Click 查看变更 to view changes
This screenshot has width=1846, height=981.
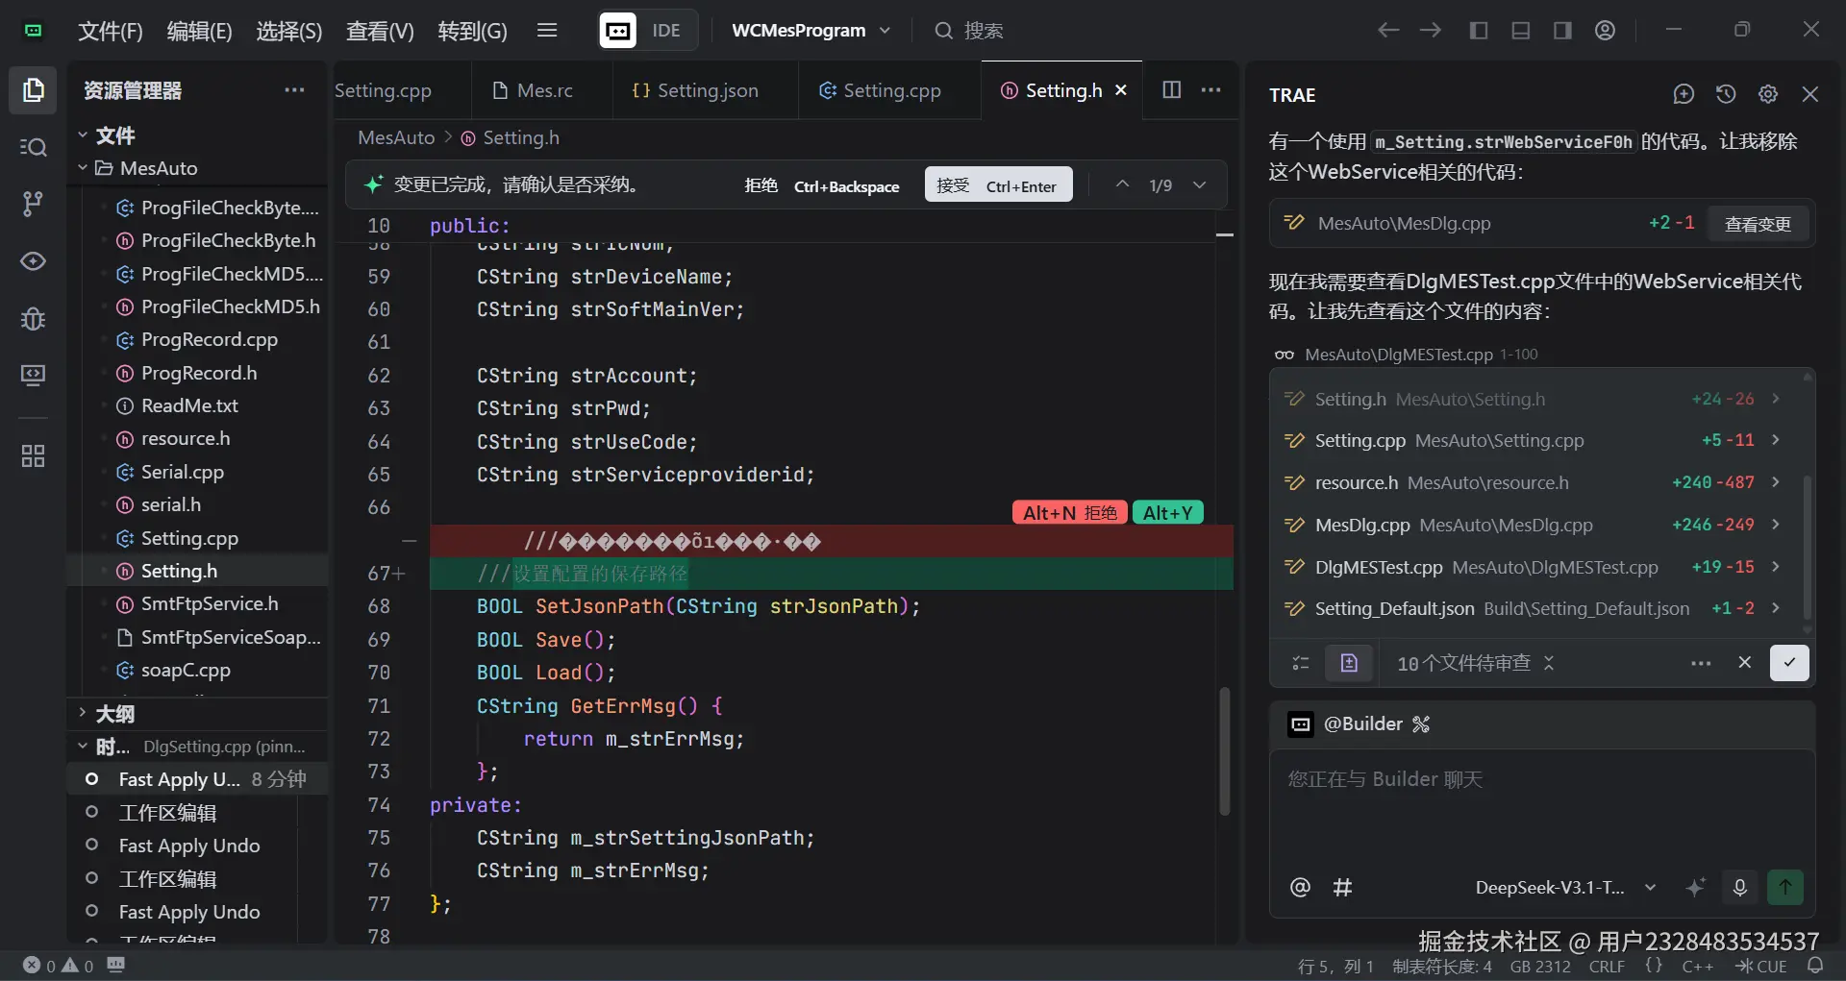(x=1757, y=224)
